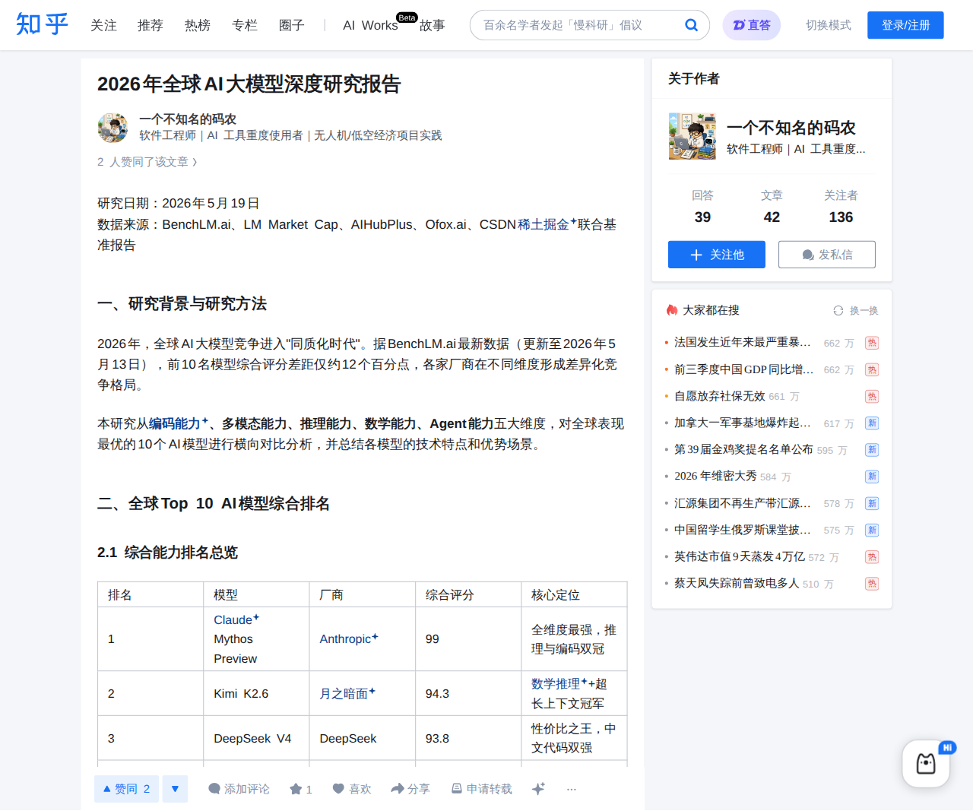973x811 pixels.
Task: Open the 专栏 navigation tab
Action: click(245, 25)
